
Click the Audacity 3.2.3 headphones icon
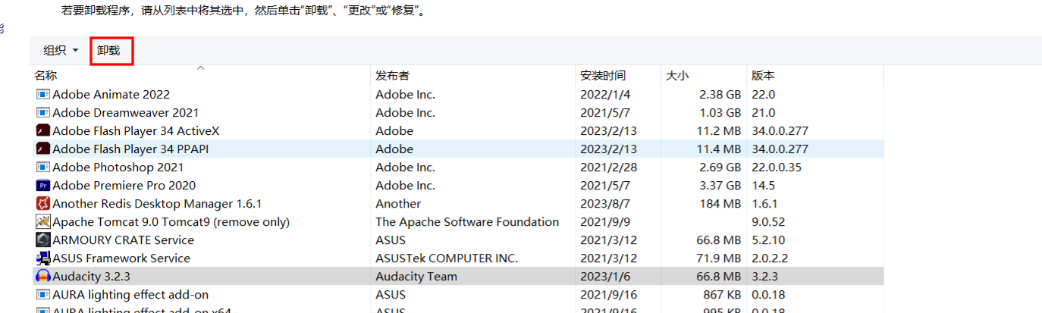(x=42, y=277)
